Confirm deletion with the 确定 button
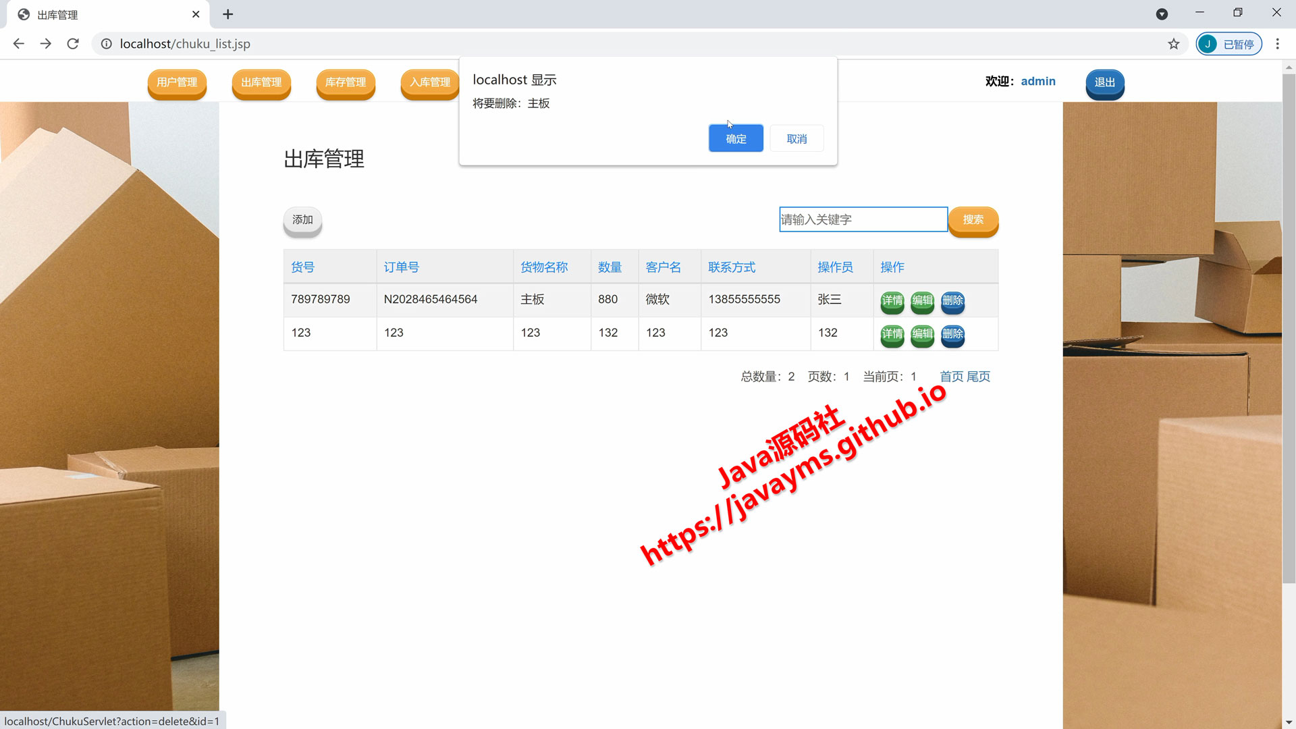The width and height of the screenshot is (1296, 729). (736, 138)
